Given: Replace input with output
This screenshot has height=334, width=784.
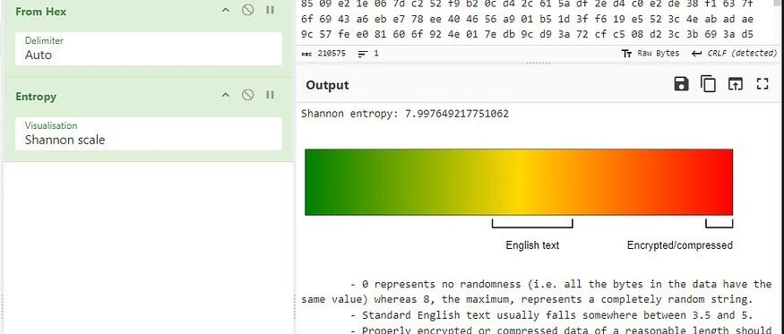Looking at the screenshot, I should click(x=735, y=84).
